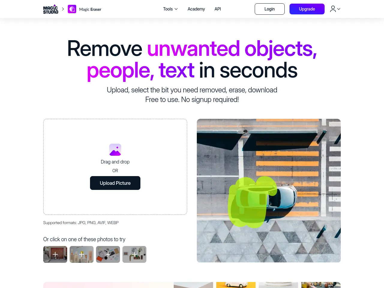
Task: Click the Magic Studio logo
Action: click(51, 9)
